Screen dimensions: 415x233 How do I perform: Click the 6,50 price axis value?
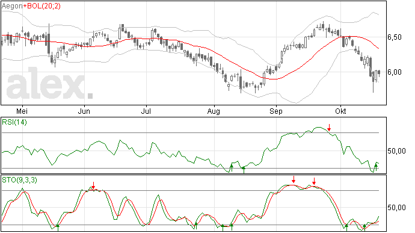coord(395,37)
